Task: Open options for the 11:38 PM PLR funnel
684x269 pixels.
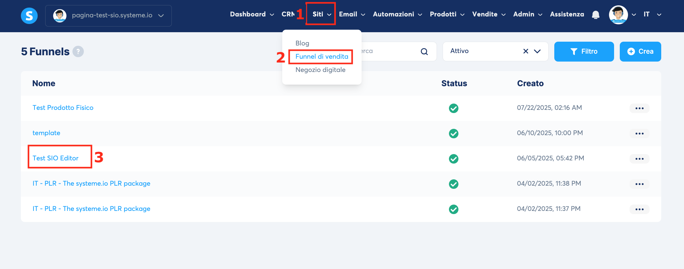Action: click(639, 184)
